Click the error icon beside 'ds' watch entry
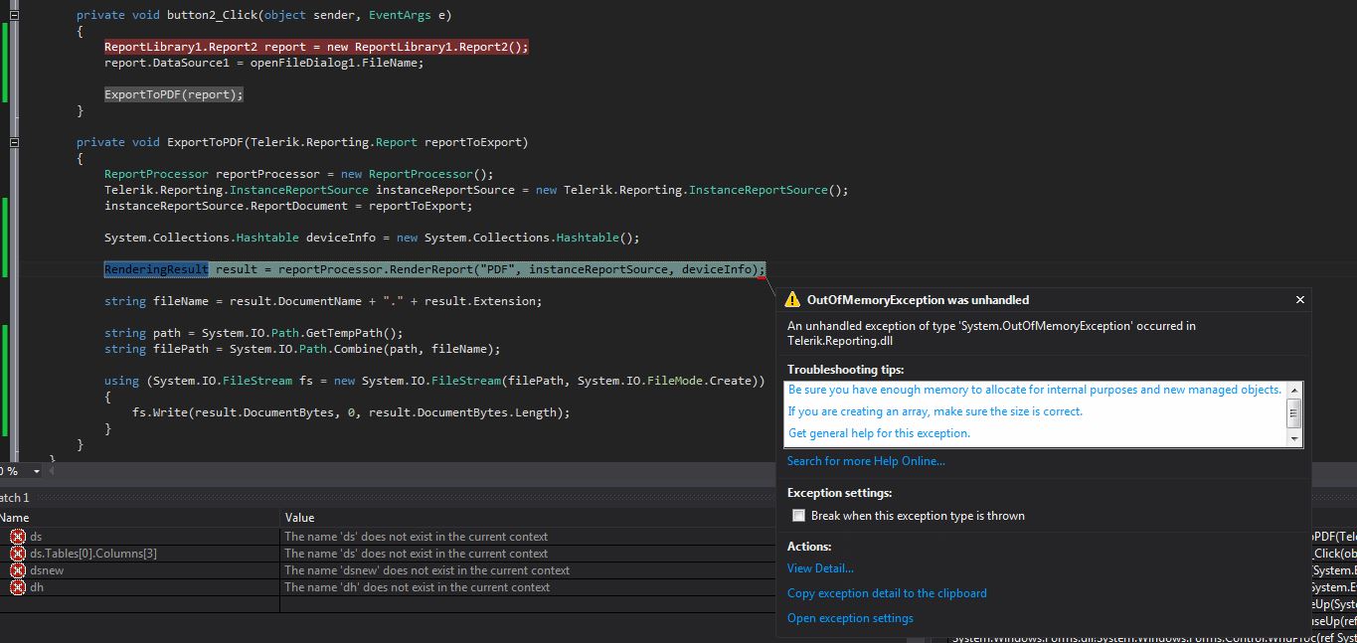The height and width of the screenshot is (643, 1357). 17,537
